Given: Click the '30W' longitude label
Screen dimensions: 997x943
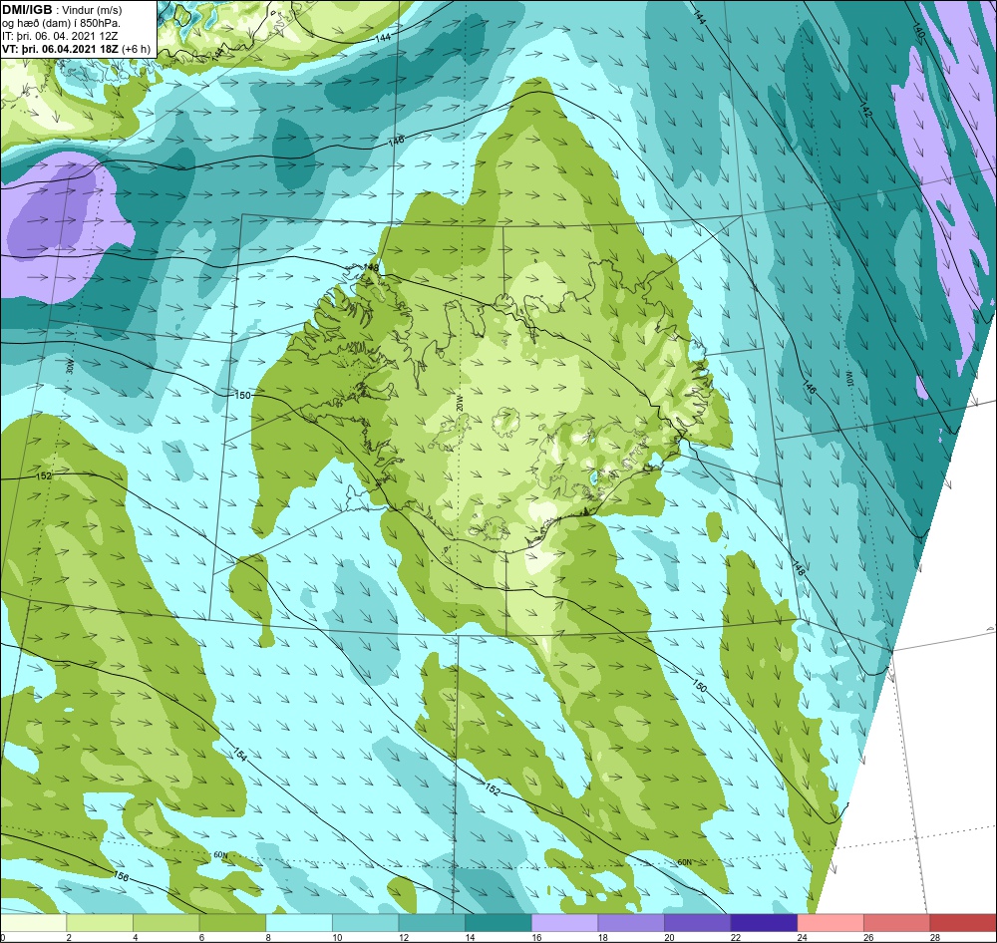Looking at the screenshot, I should 70,366.
